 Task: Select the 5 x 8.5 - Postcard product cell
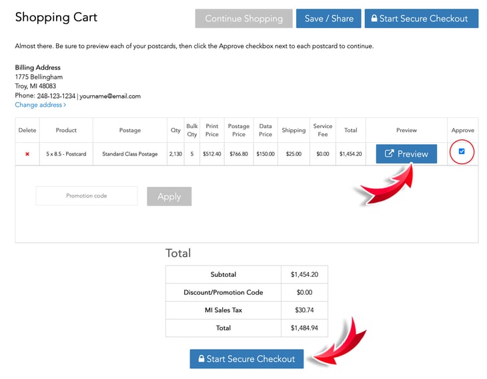click(x=66, y=154)
